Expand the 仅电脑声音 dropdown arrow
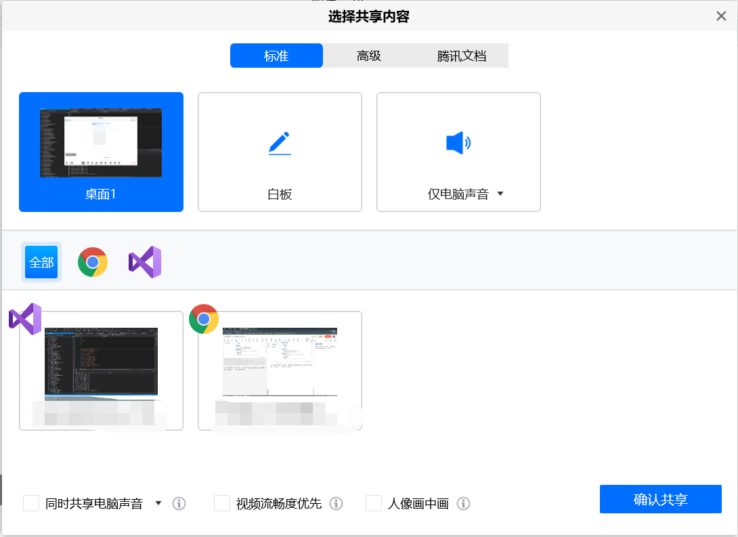 (x=500, y=194)
